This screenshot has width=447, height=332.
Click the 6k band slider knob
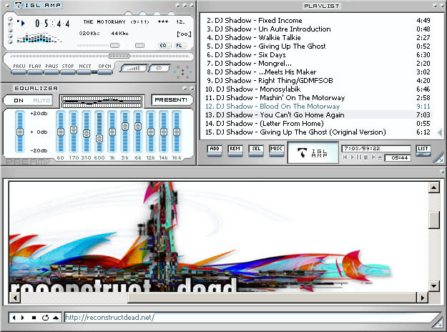(138, 126)
